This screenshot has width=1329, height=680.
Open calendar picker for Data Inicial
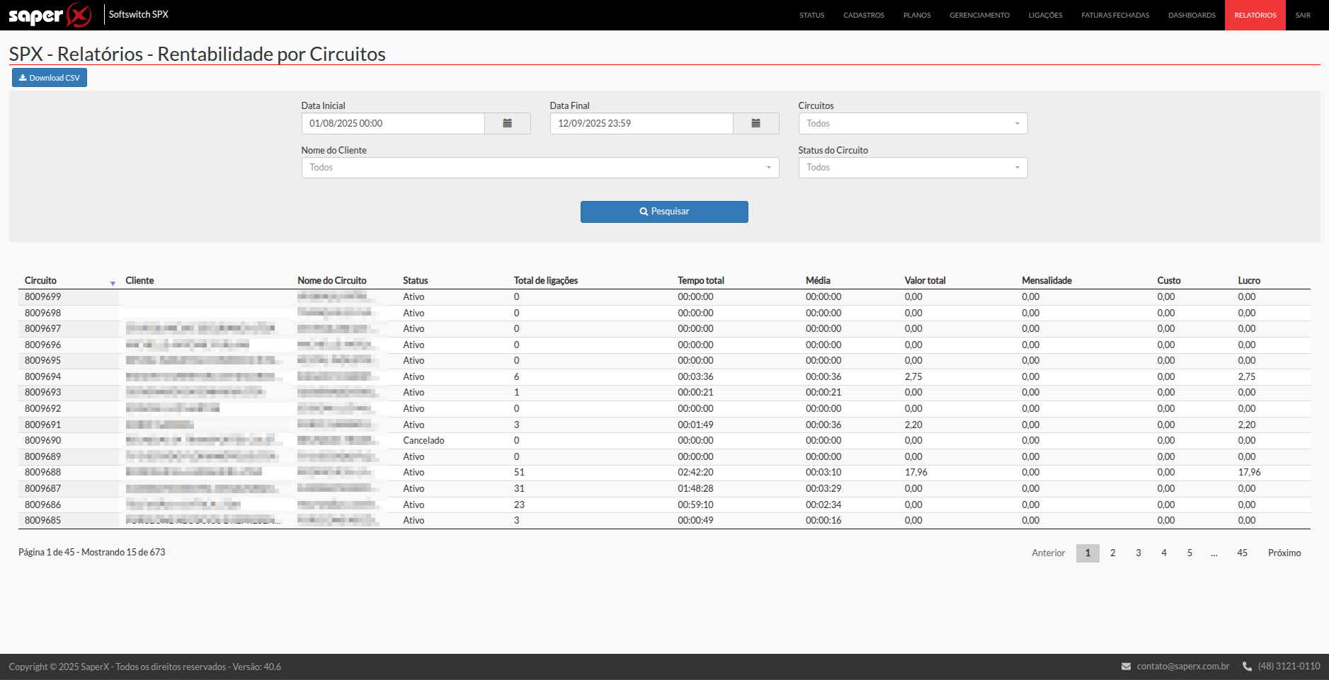(x=507, y=123)
